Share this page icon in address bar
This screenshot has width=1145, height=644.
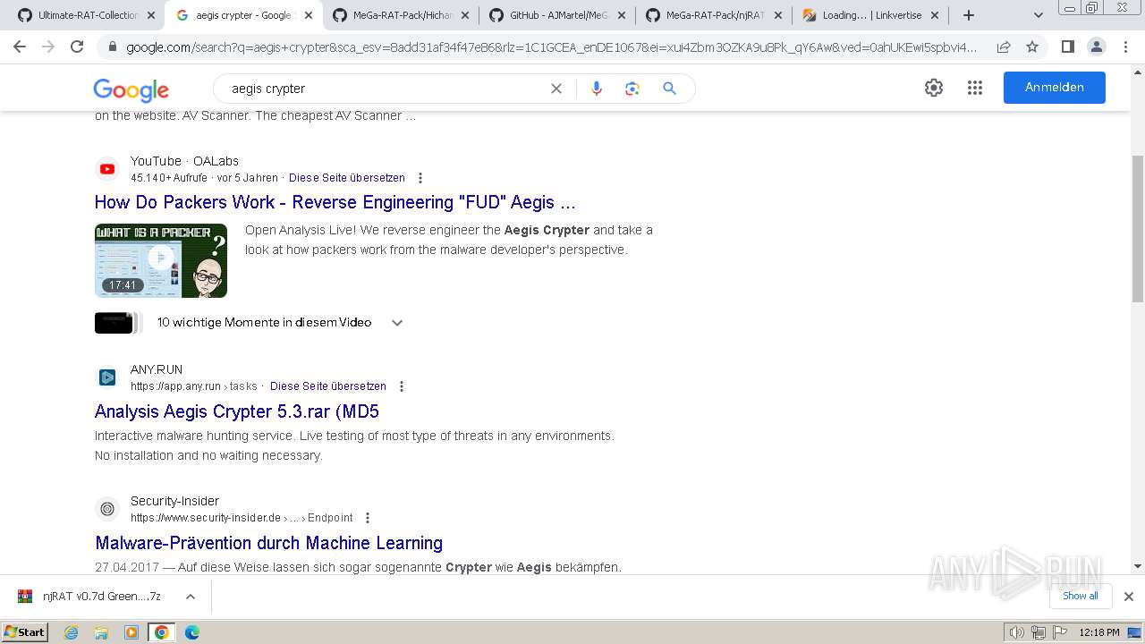coord(1004,47)
